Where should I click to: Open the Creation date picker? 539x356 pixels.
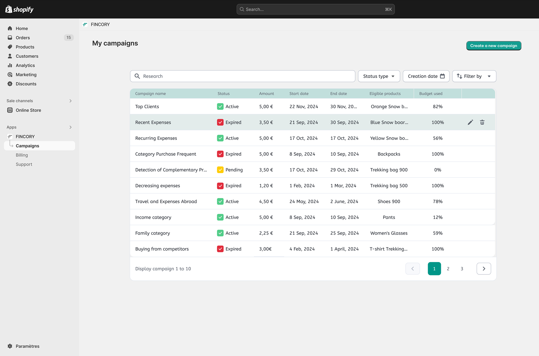[426, 76]
